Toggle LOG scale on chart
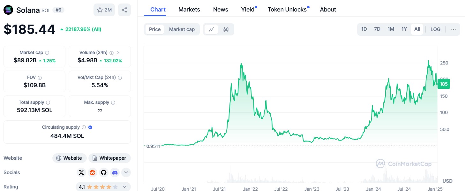 tap(435, 29)
